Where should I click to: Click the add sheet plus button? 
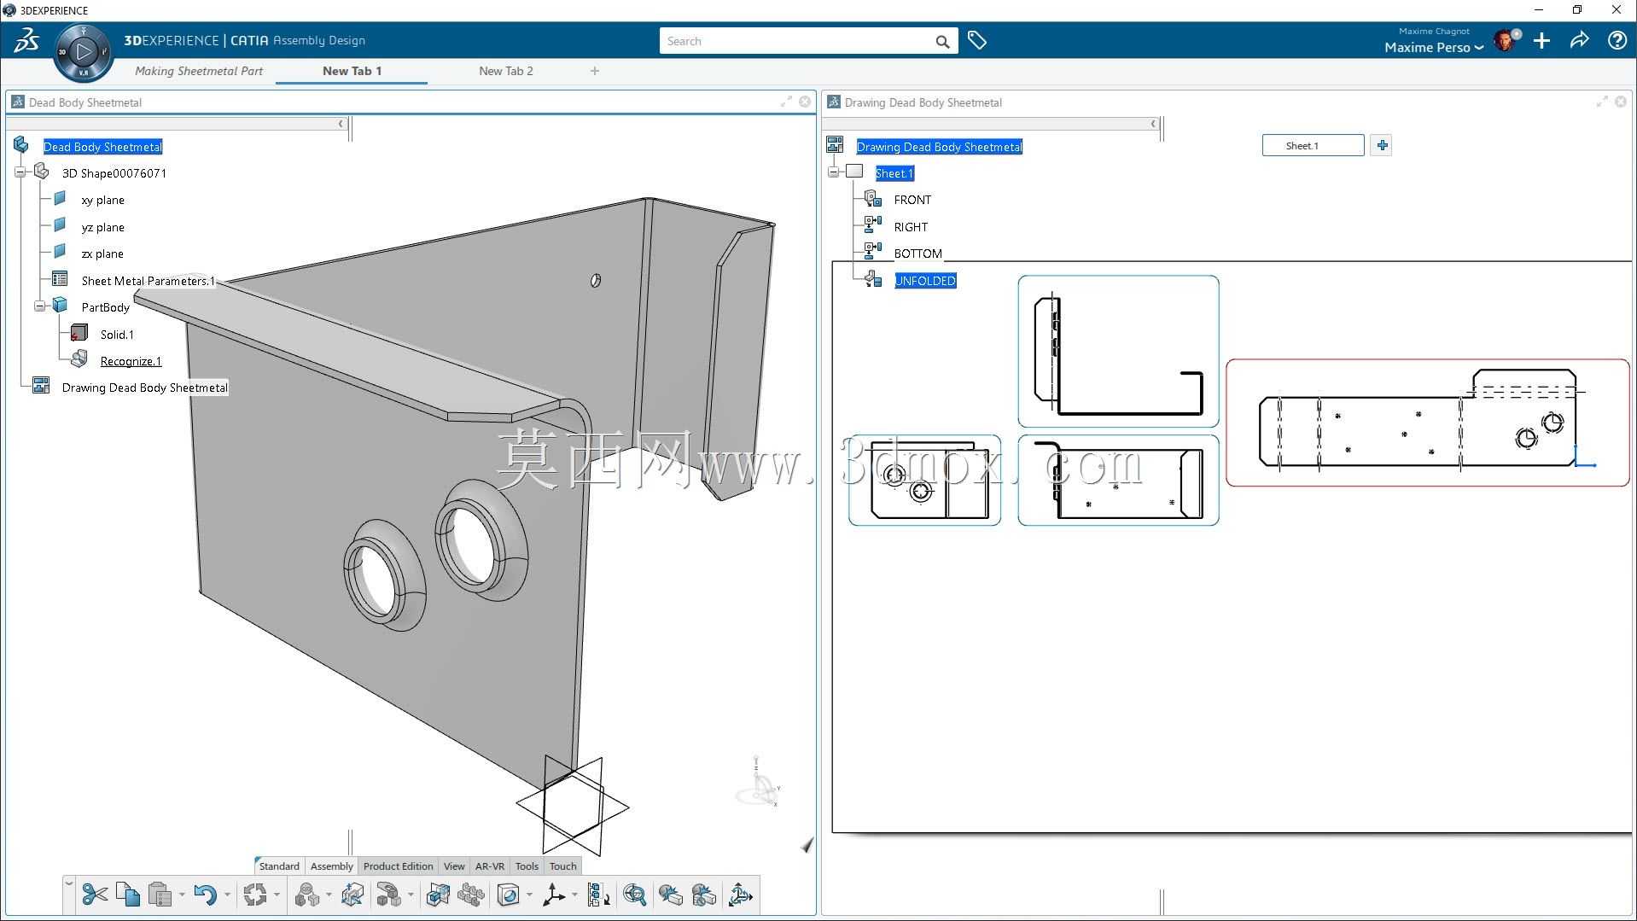[x=1382, y=145]
